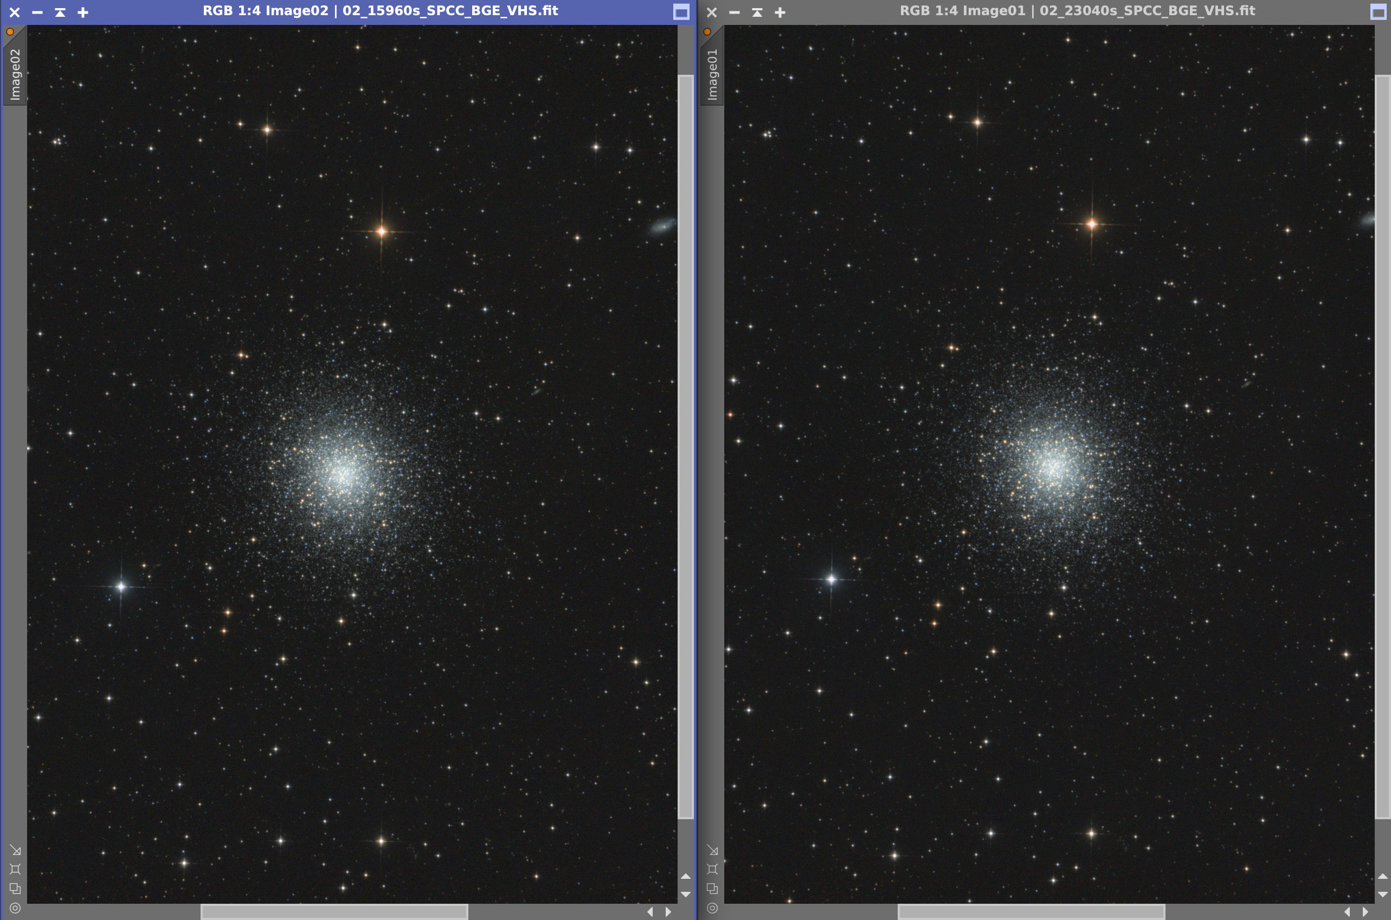This screenshot has width=1391, height=920.
Task: Click the orange dot indicator above Image01 tab
Action: 707,31
